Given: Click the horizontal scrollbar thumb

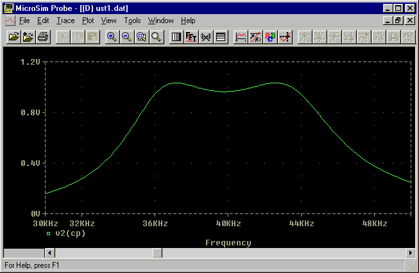Looking at the screenshot, I should tap(157, 252).
